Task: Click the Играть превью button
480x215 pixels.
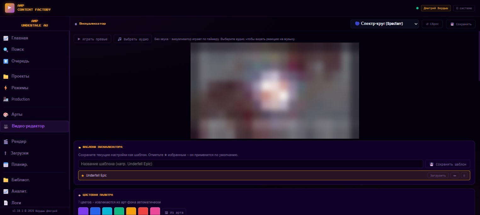Action: point(92,39)
